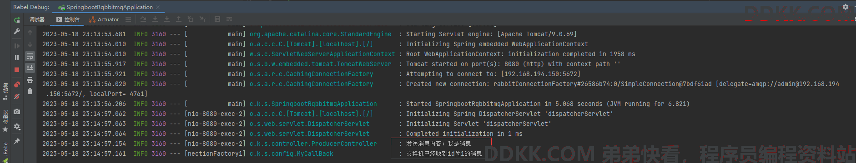
Task: Switch to the Actuator tab
Action: pos(104,19)
